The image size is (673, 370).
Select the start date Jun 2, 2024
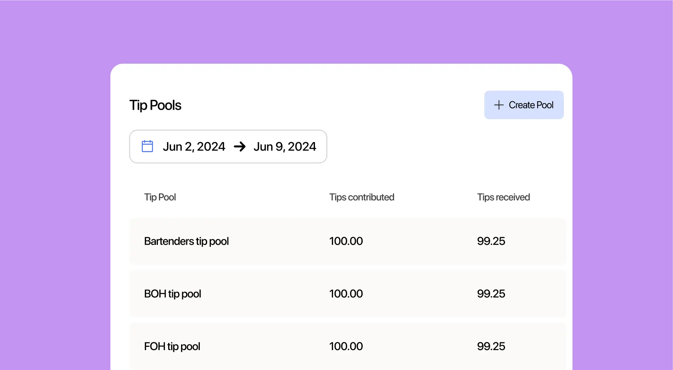coord(194,147)
